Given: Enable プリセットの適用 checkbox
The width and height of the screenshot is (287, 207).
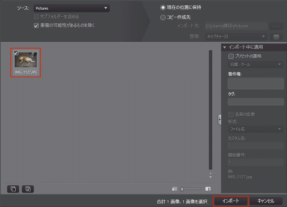Looking at the screenshot, I should tap(231, 56).
